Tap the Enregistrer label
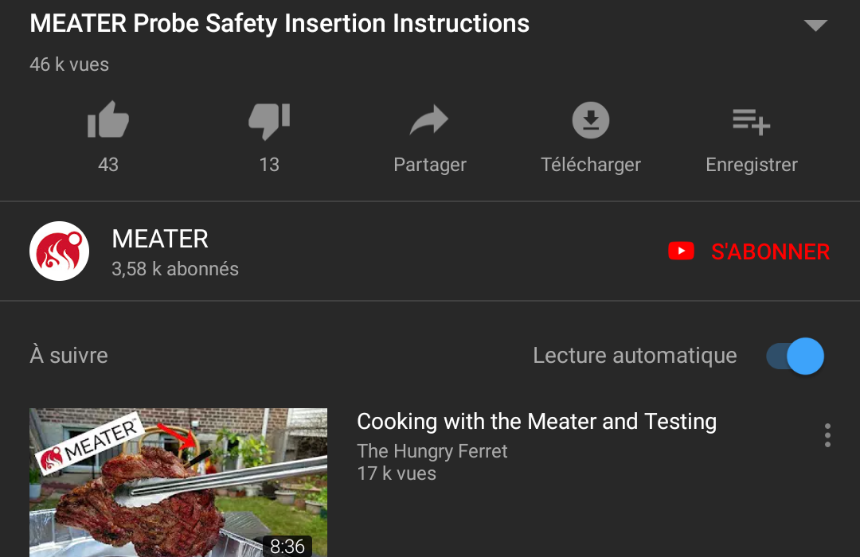This screenshot has width=860, height=557. [752, 165]
